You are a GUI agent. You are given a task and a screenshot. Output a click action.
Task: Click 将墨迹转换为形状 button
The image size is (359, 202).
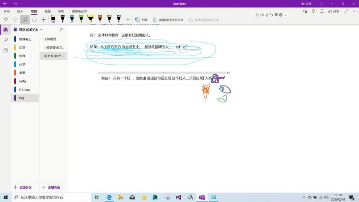pos(168,20)
